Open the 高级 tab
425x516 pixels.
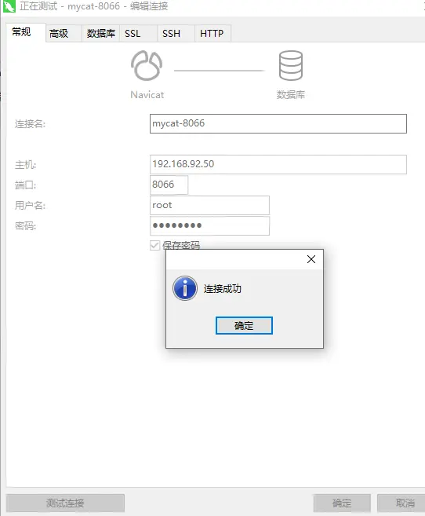(x=64, y=33)
